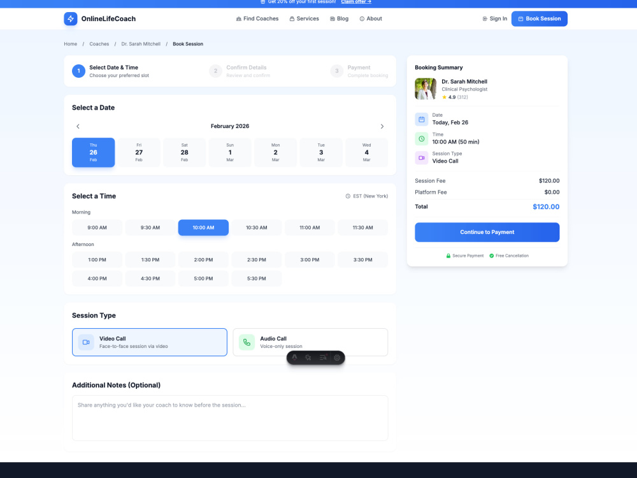Select the Video Call session type
The image size is (637, 478).
[x=150, y=342]
